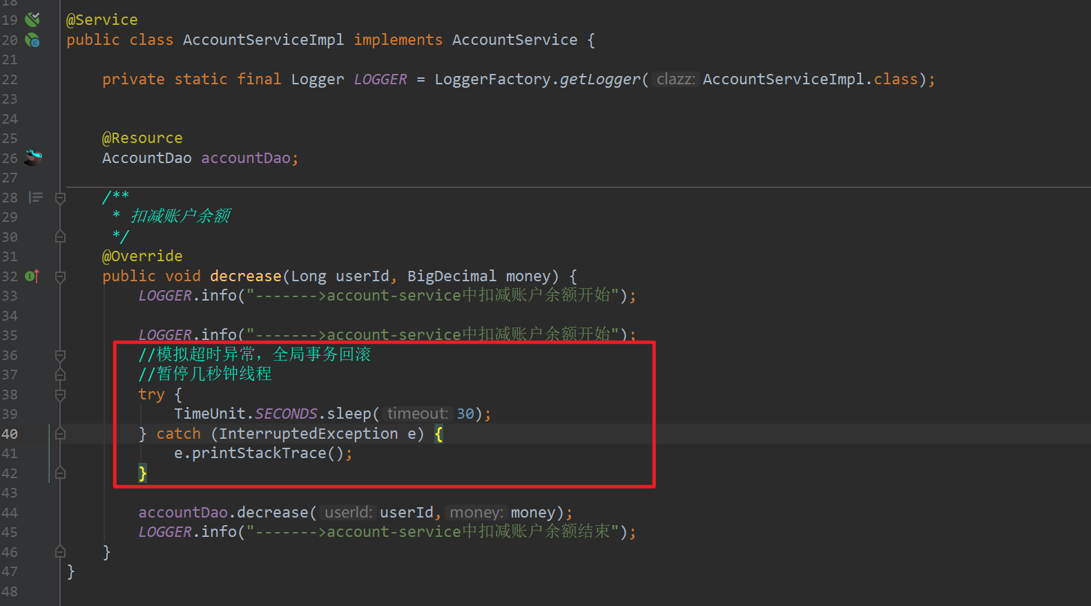Image resolution: width=1091 pixels, height=606 pixels.
Task: Click the timeout: parameter hint
Action: pos(417,414)
